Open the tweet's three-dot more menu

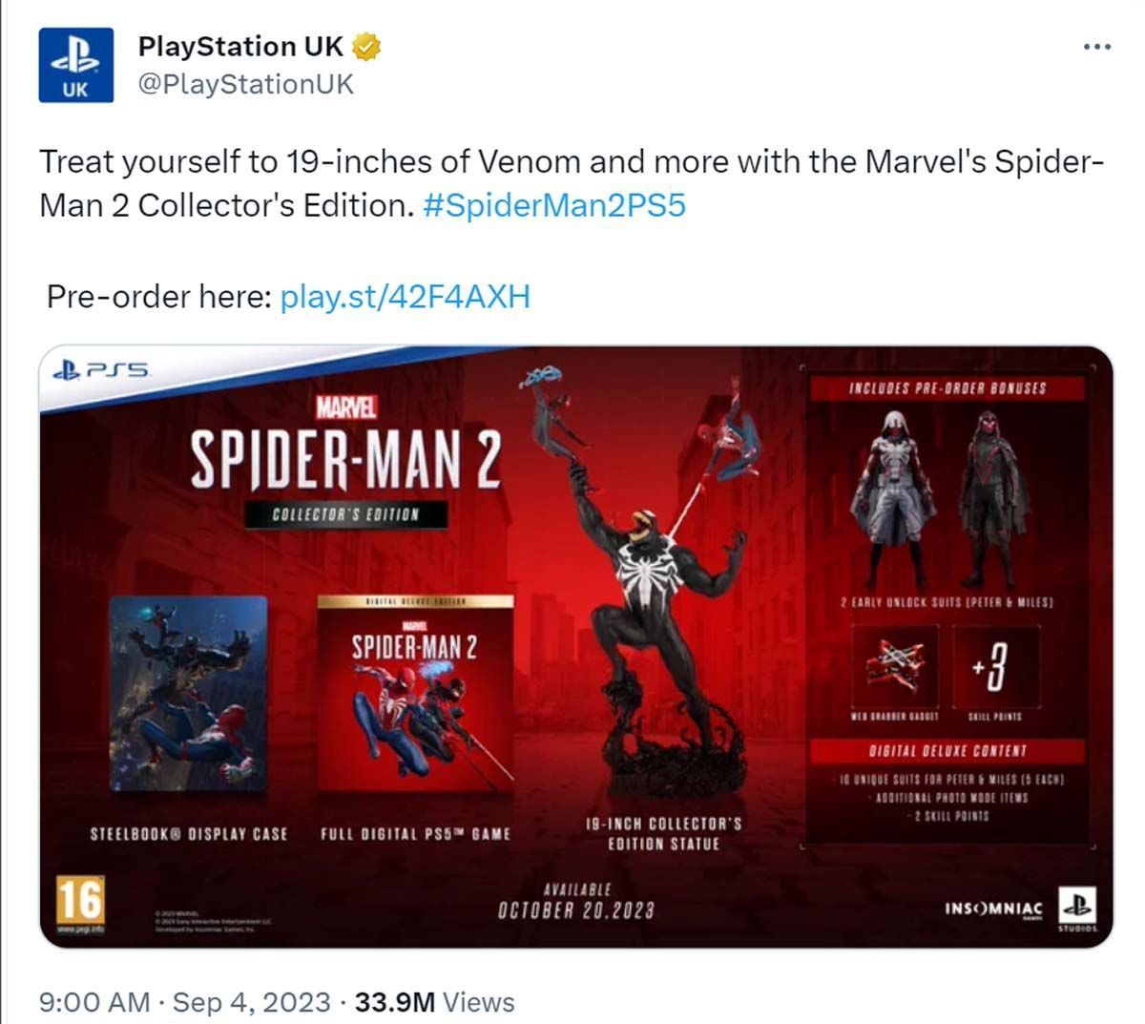[x=1097, y=47]
